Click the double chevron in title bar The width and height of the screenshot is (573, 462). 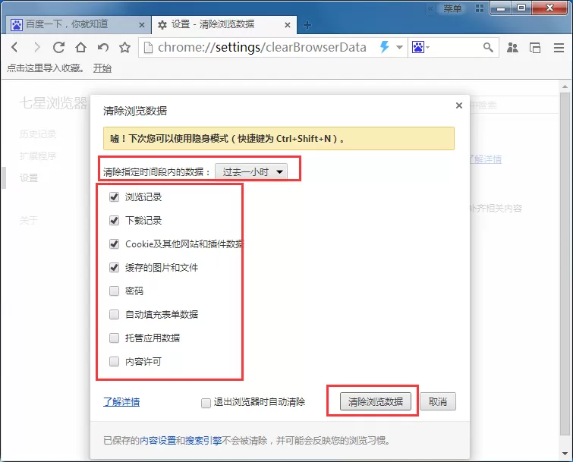pyautogui.click(x=431, y=8)
